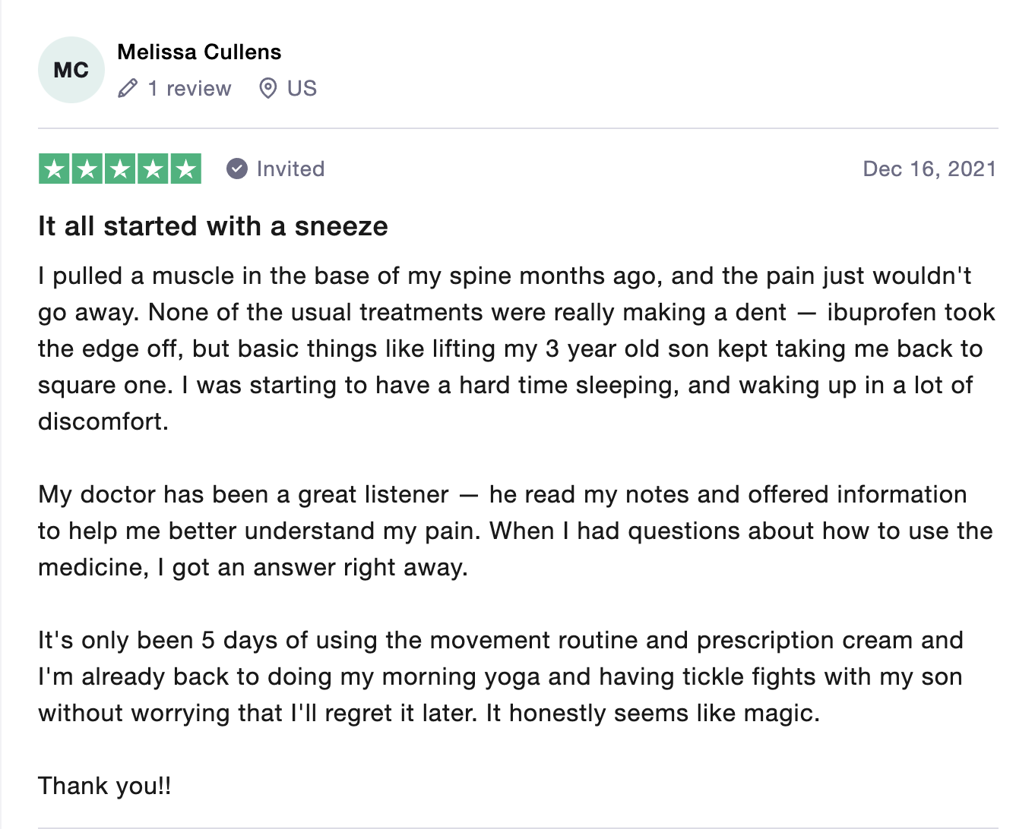Select the '1 review' count text
1035x829 pixels.
[x=189, y=89]
